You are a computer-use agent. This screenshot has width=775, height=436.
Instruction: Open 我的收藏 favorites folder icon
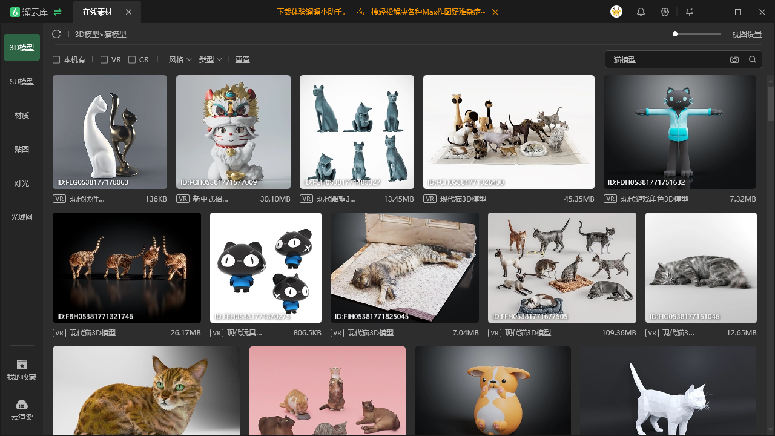point(22,364)
